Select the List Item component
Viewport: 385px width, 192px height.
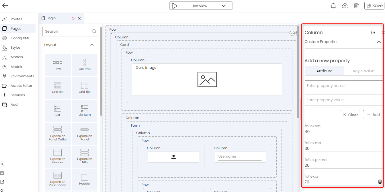point(85,111)
